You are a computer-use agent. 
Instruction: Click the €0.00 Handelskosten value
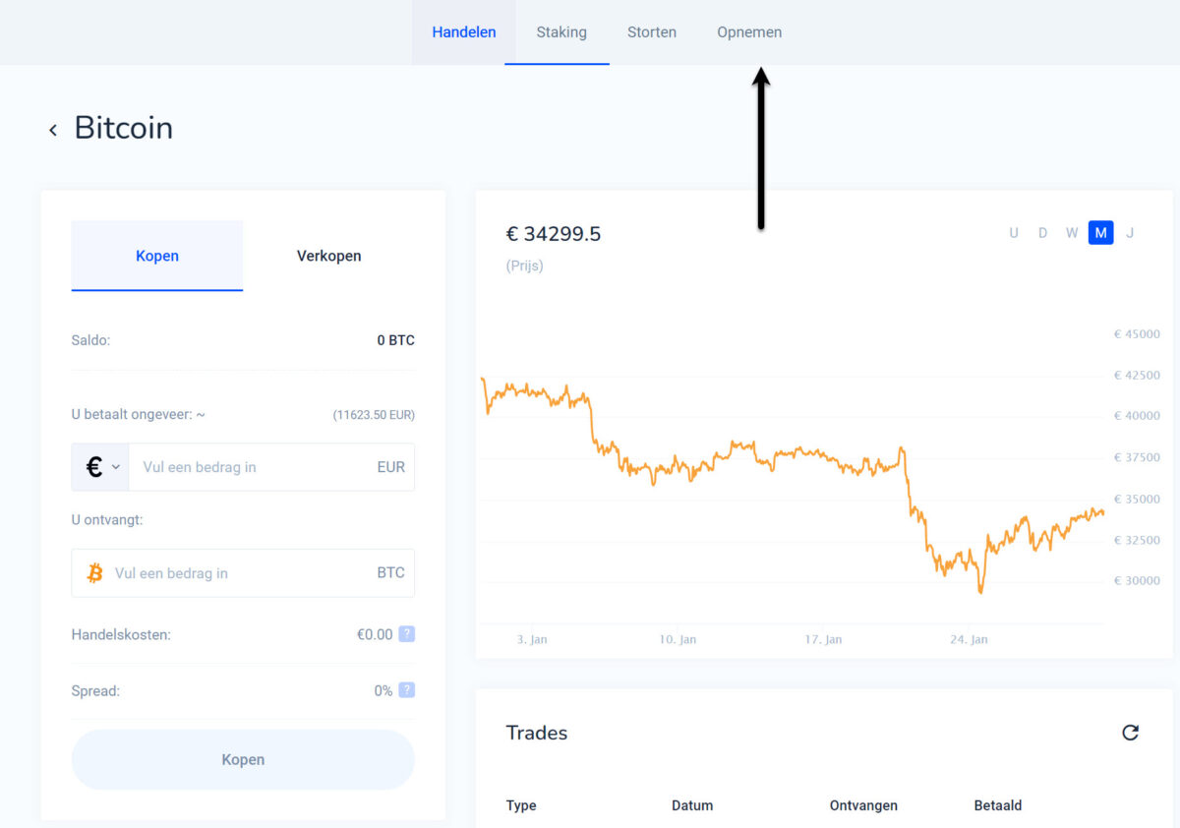click(x=375, y=634)
